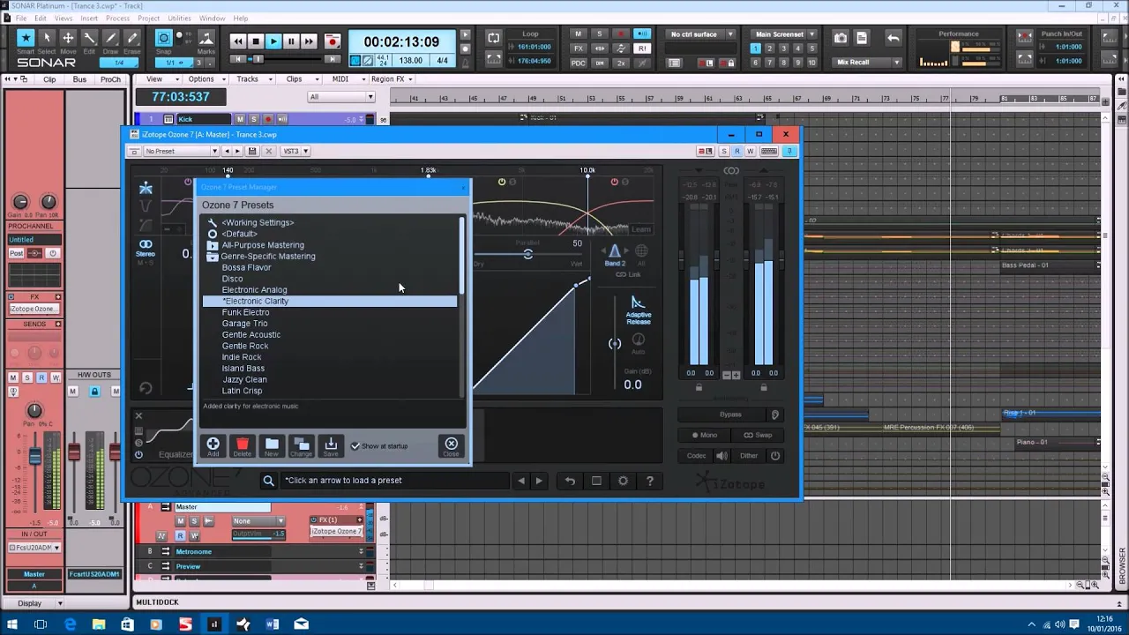Select Jazzy Clean preset
This screenshot has height=635, width=1129.
pos(244,379)
